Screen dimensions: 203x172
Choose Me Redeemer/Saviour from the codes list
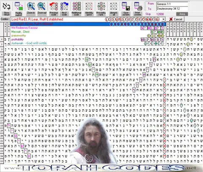[x=88, y=28]
